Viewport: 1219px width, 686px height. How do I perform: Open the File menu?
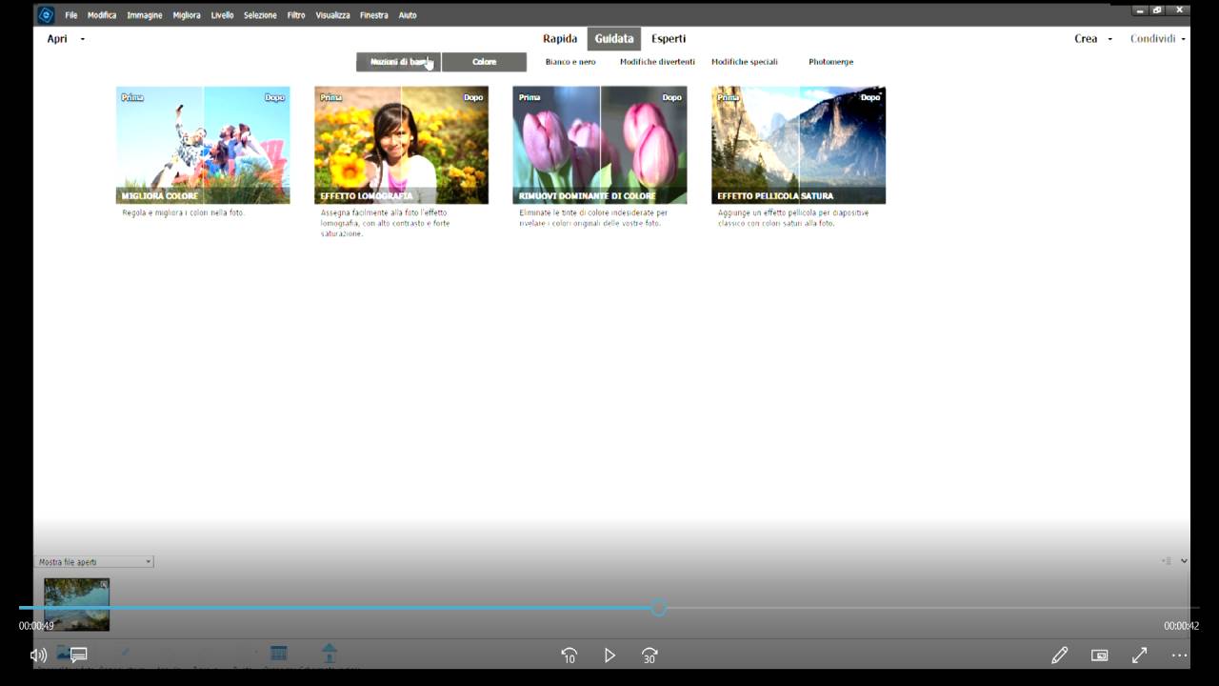(71, 15)
